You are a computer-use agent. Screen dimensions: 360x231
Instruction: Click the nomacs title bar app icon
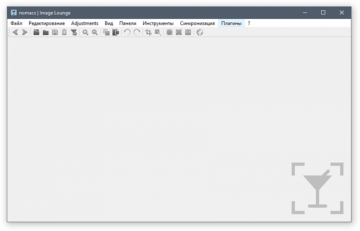point(13,13)
